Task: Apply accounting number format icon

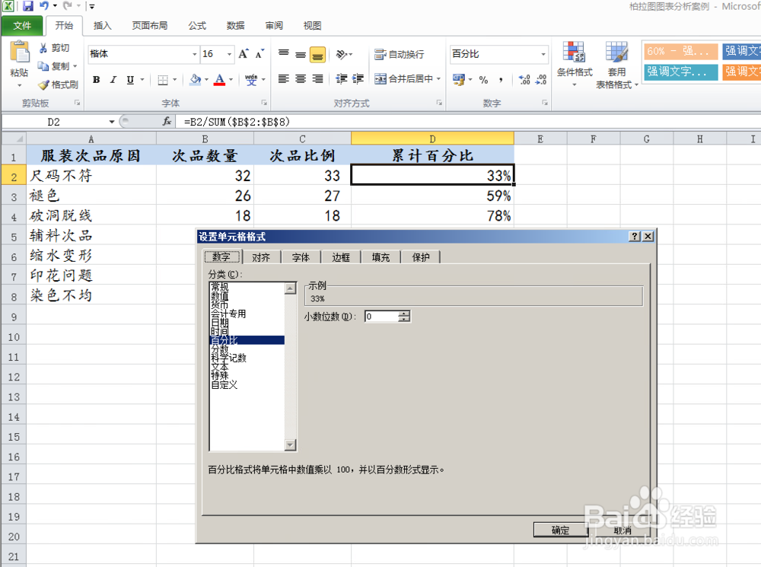Action: tap(459, 79)
